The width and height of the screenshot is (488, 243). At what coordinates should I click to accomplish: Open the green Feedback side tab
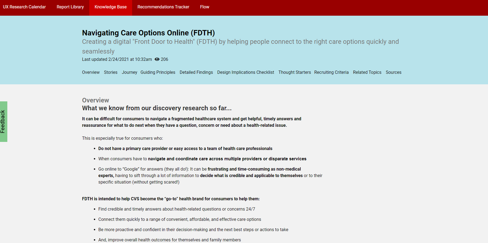pos(4,122)
